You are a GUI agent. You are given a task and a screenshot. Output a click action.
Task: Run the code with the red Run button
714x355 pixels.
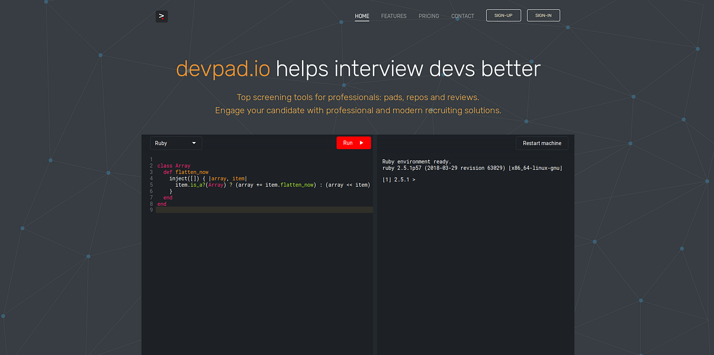coord(353,143)
